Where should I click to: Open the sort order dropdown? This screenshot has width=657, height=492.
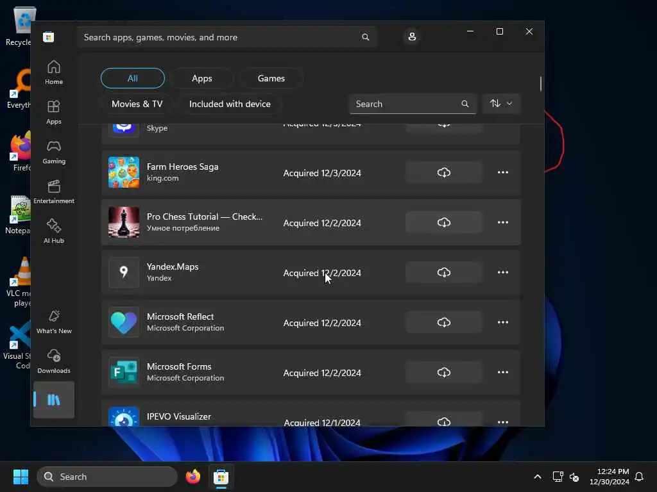click(501, 103)
